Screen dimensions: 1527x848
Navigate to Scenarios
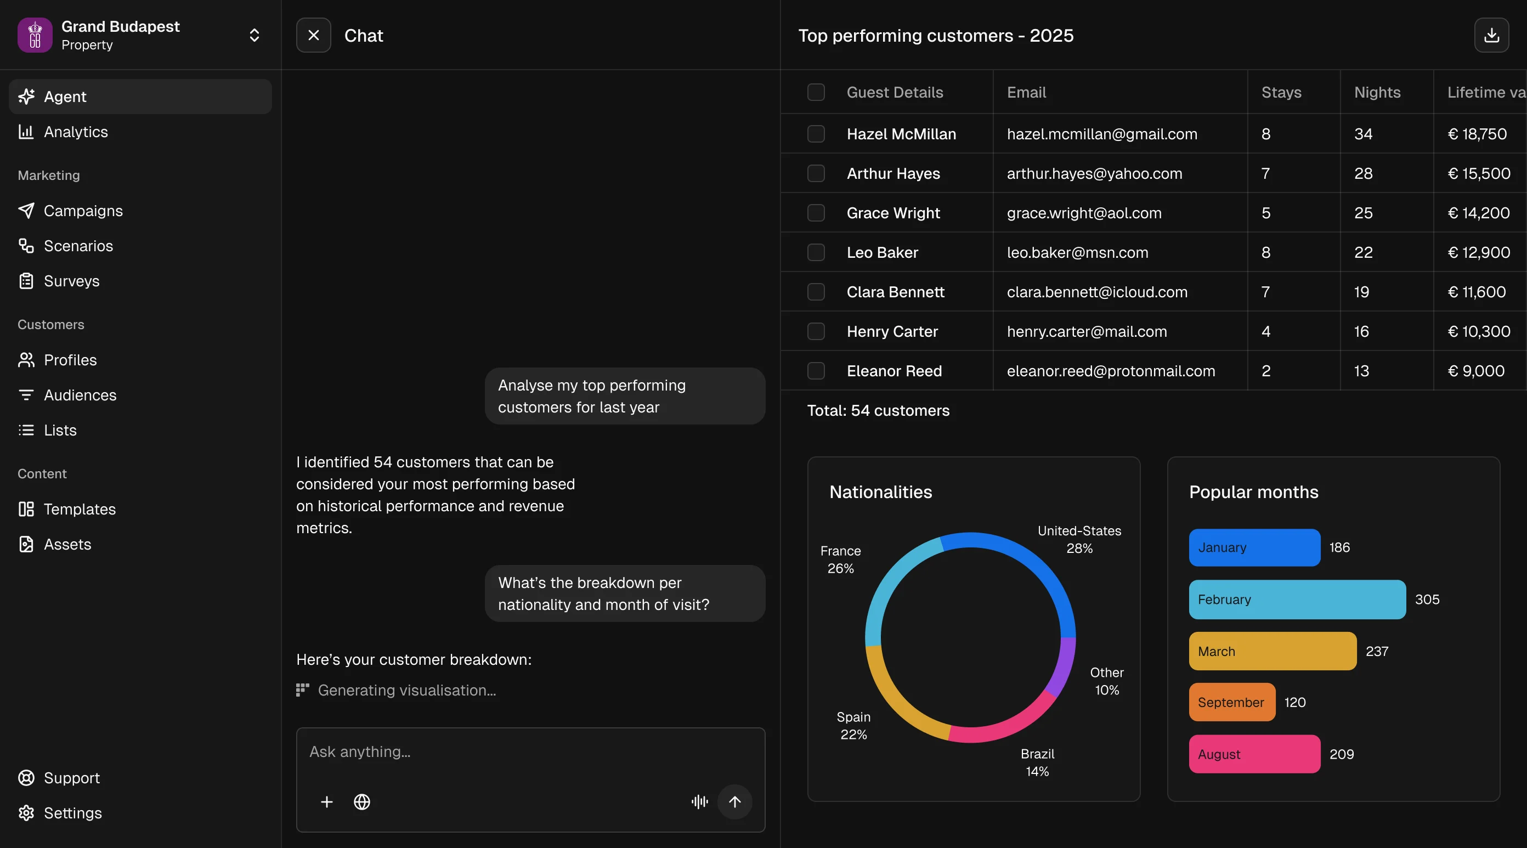140,246
